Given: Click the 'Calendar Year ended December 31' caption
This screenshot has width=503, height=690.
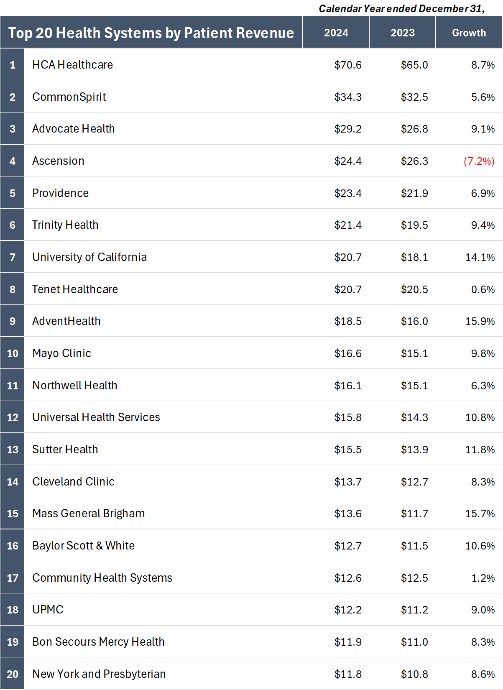Looking at the screenshot, I should point(401,9).
